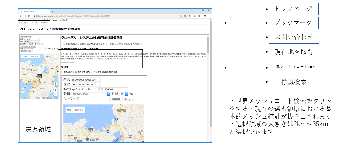Viewport: 342px width, 153px height.
Task: Toggle fullscreen view on the left map
Action: (56, 57)
